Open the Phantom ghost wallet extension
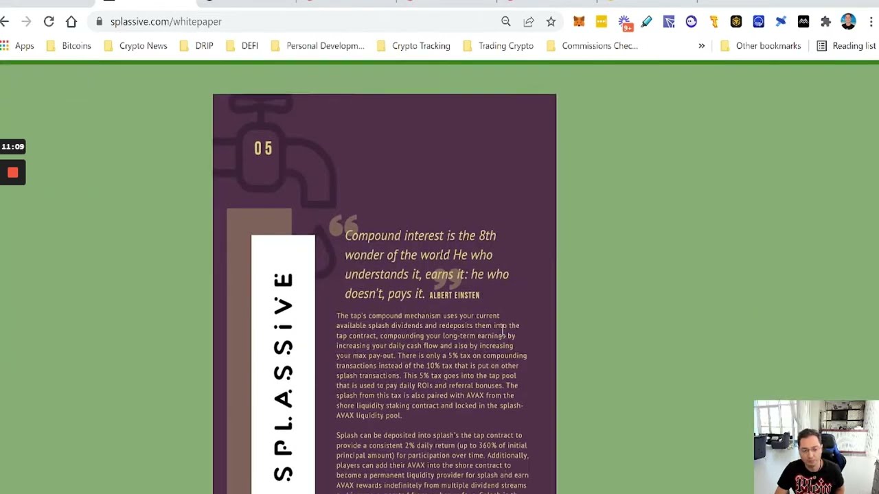The height and width of the screenshot is (494, 879). click(x=692, y=22)
